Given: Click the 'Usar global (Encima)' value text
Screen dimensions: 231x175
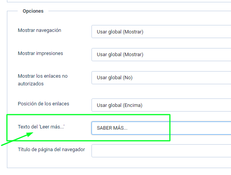Looking at the screenshot, I should coord(120,105).
